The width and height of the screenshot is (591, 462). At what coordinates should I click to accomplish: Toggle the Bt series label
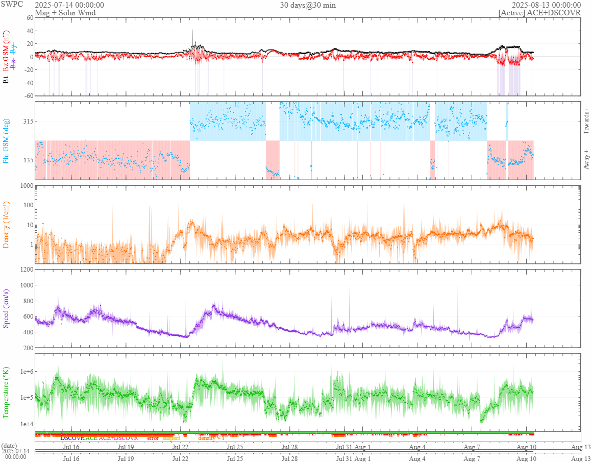6,79
